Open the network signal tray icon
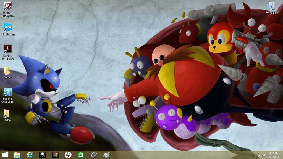 pyautogui.click(x=264, y=155)
